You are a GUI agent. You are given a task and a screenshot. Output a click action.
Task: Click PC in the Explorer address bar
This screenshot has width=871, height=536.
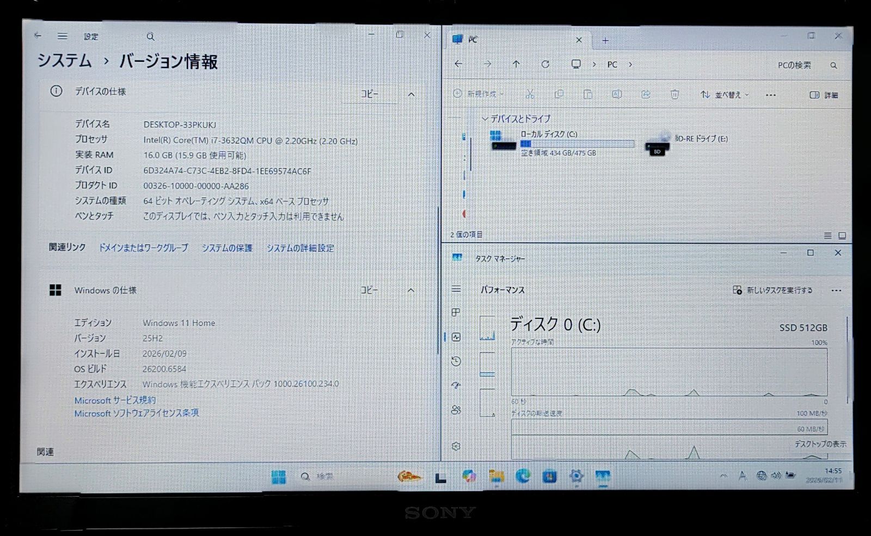point(612,64)
